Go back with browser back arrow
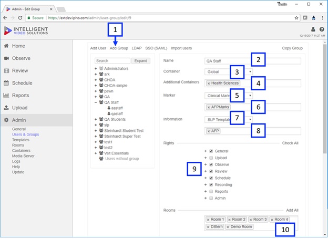Screen dimensions: 328x239 [5, 18]
